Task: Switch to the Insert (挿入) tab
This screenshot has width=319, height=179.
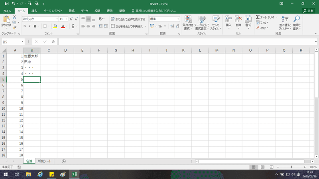Action: (x=34, y=11)
